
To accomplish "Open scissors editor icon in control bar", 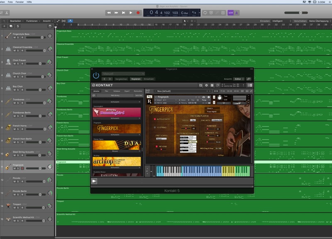I will coord(7,13).
